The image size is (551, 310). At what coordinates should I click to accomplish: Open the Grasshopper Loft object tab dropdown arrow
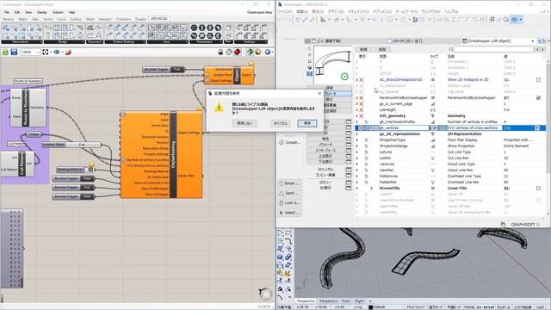pyautogui.click(x=533, y=40)
